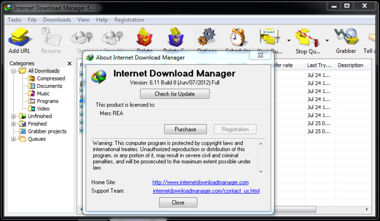This screenshot has width=380, height=221.
Task: Select the Unfinished category
Action: (40, 116)
